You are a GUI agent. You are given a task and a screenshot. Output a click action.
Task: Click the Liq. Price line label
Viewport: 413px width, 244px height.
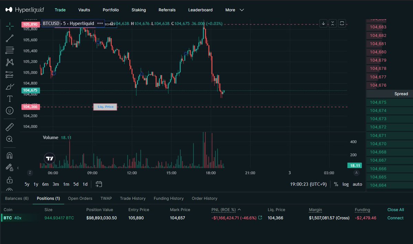tap(105, 107)
